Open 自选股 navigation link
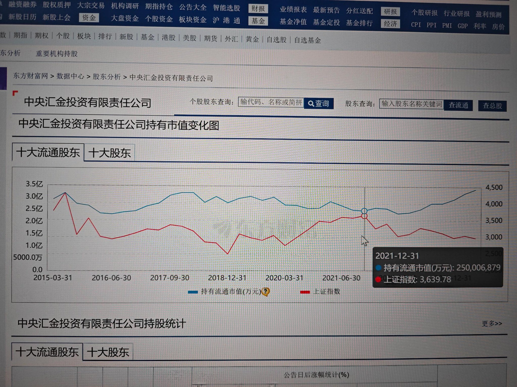This screenshot has height=387, width=517. (276, 40)
